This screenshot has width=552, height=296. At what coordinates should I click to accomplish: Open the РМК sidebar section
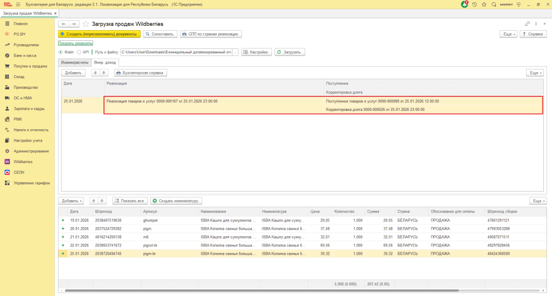18,119
